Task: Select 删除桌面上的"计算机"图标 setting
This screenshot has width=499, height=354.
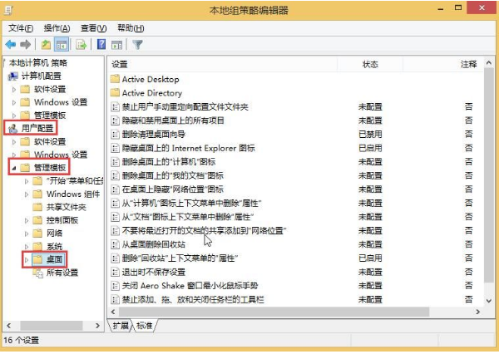Action: (x=169, y=161)
